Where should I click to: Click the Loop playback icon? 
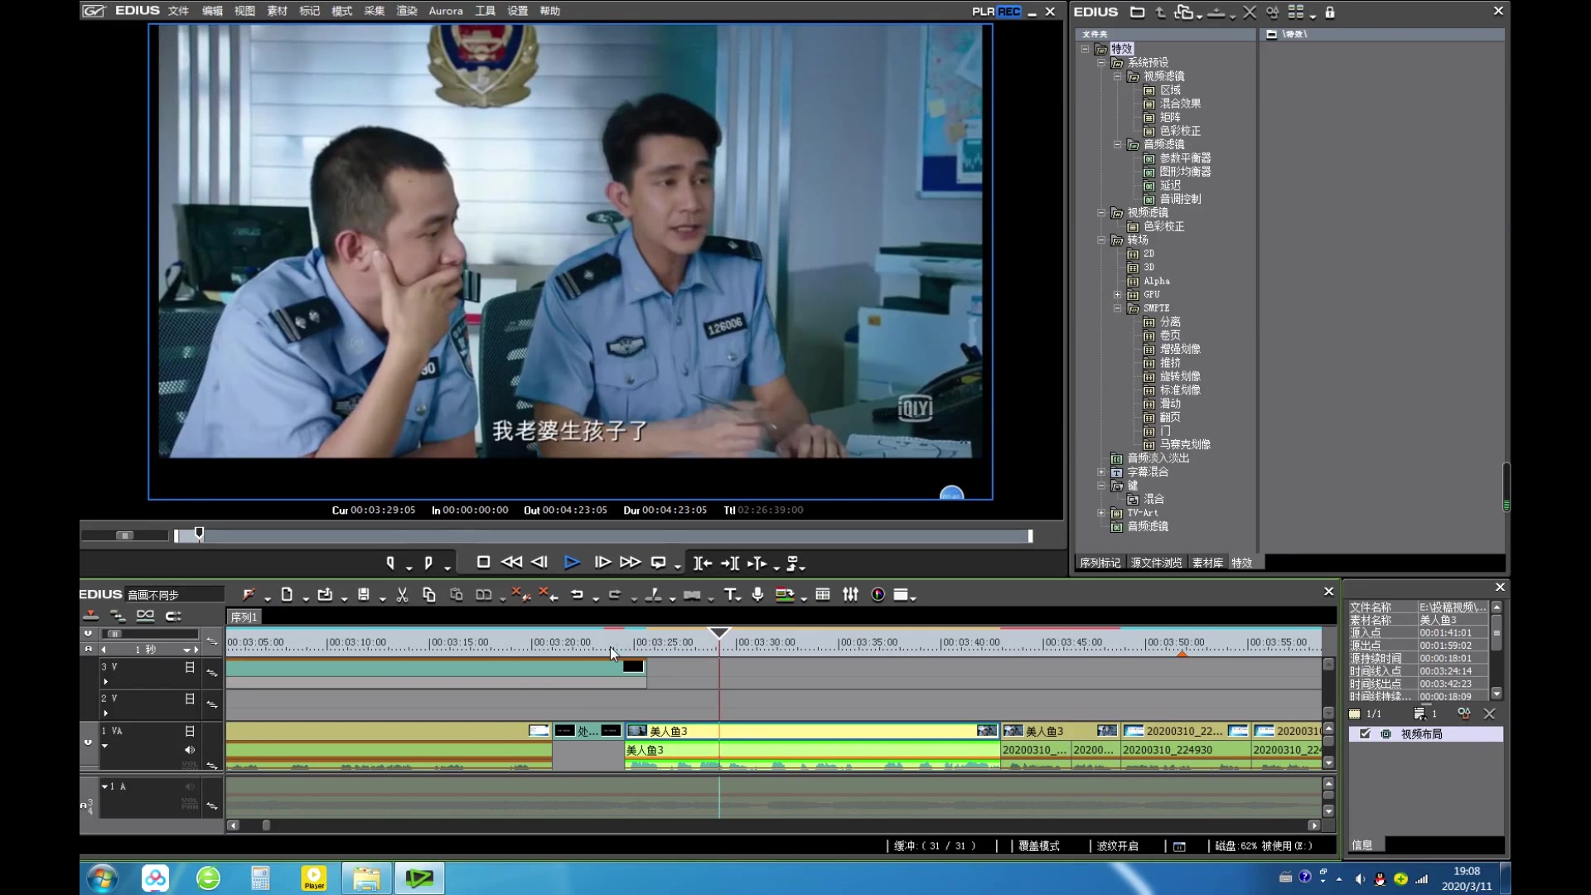point(659,563)
